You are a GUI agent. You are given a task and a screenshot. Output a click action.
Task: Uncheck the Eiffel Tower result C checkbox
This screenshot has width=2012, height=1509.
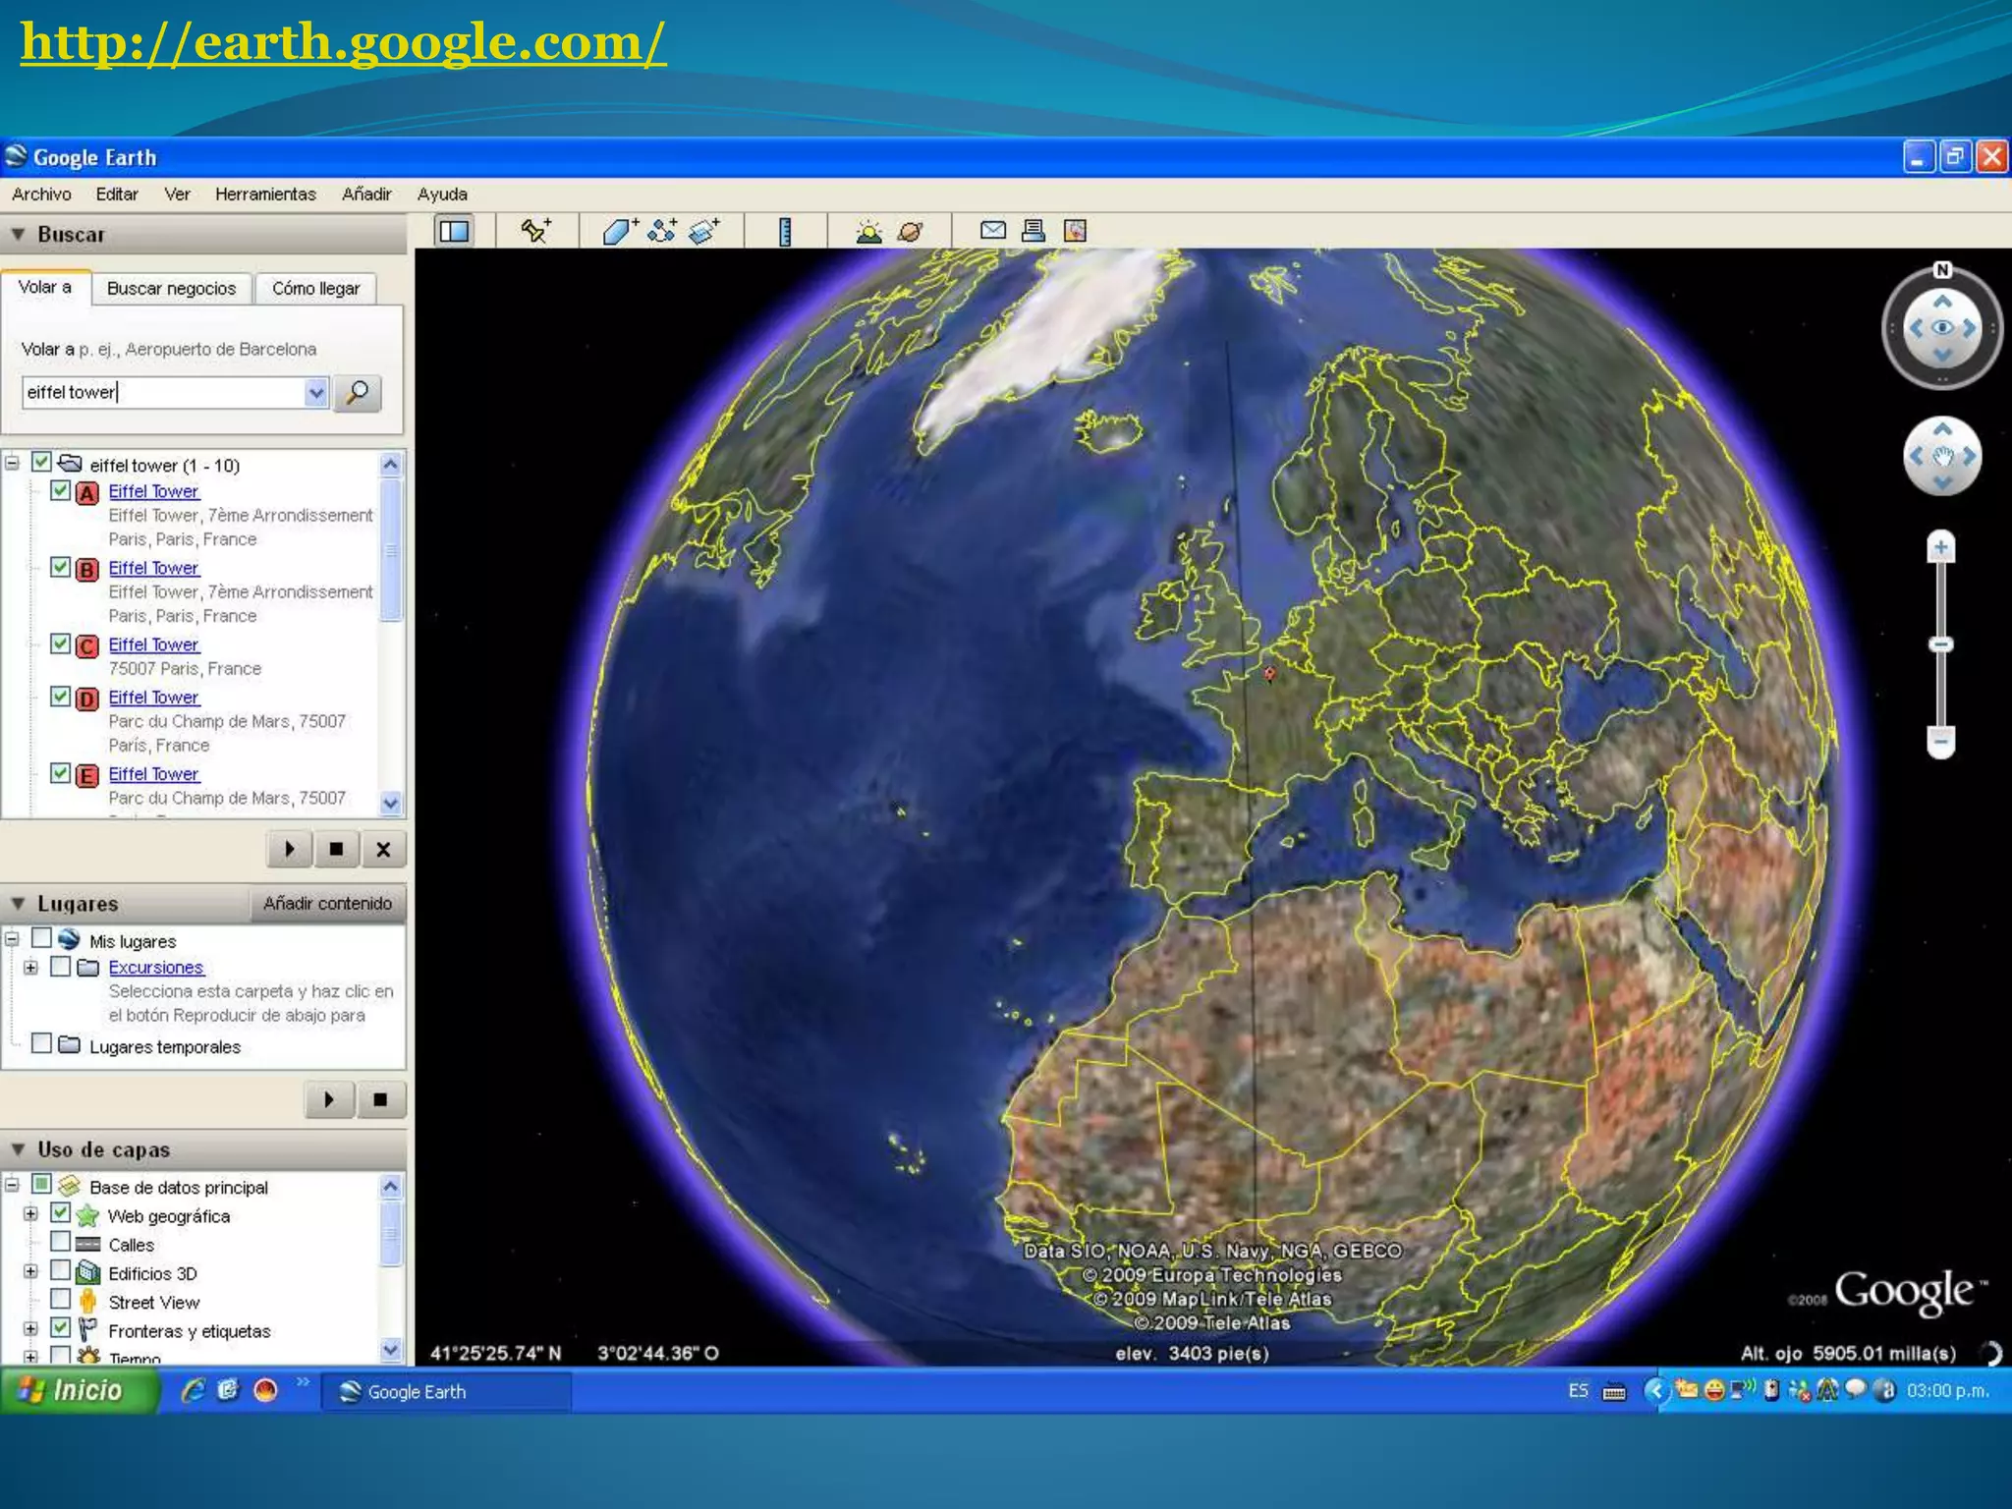click(x=60, y=643)
